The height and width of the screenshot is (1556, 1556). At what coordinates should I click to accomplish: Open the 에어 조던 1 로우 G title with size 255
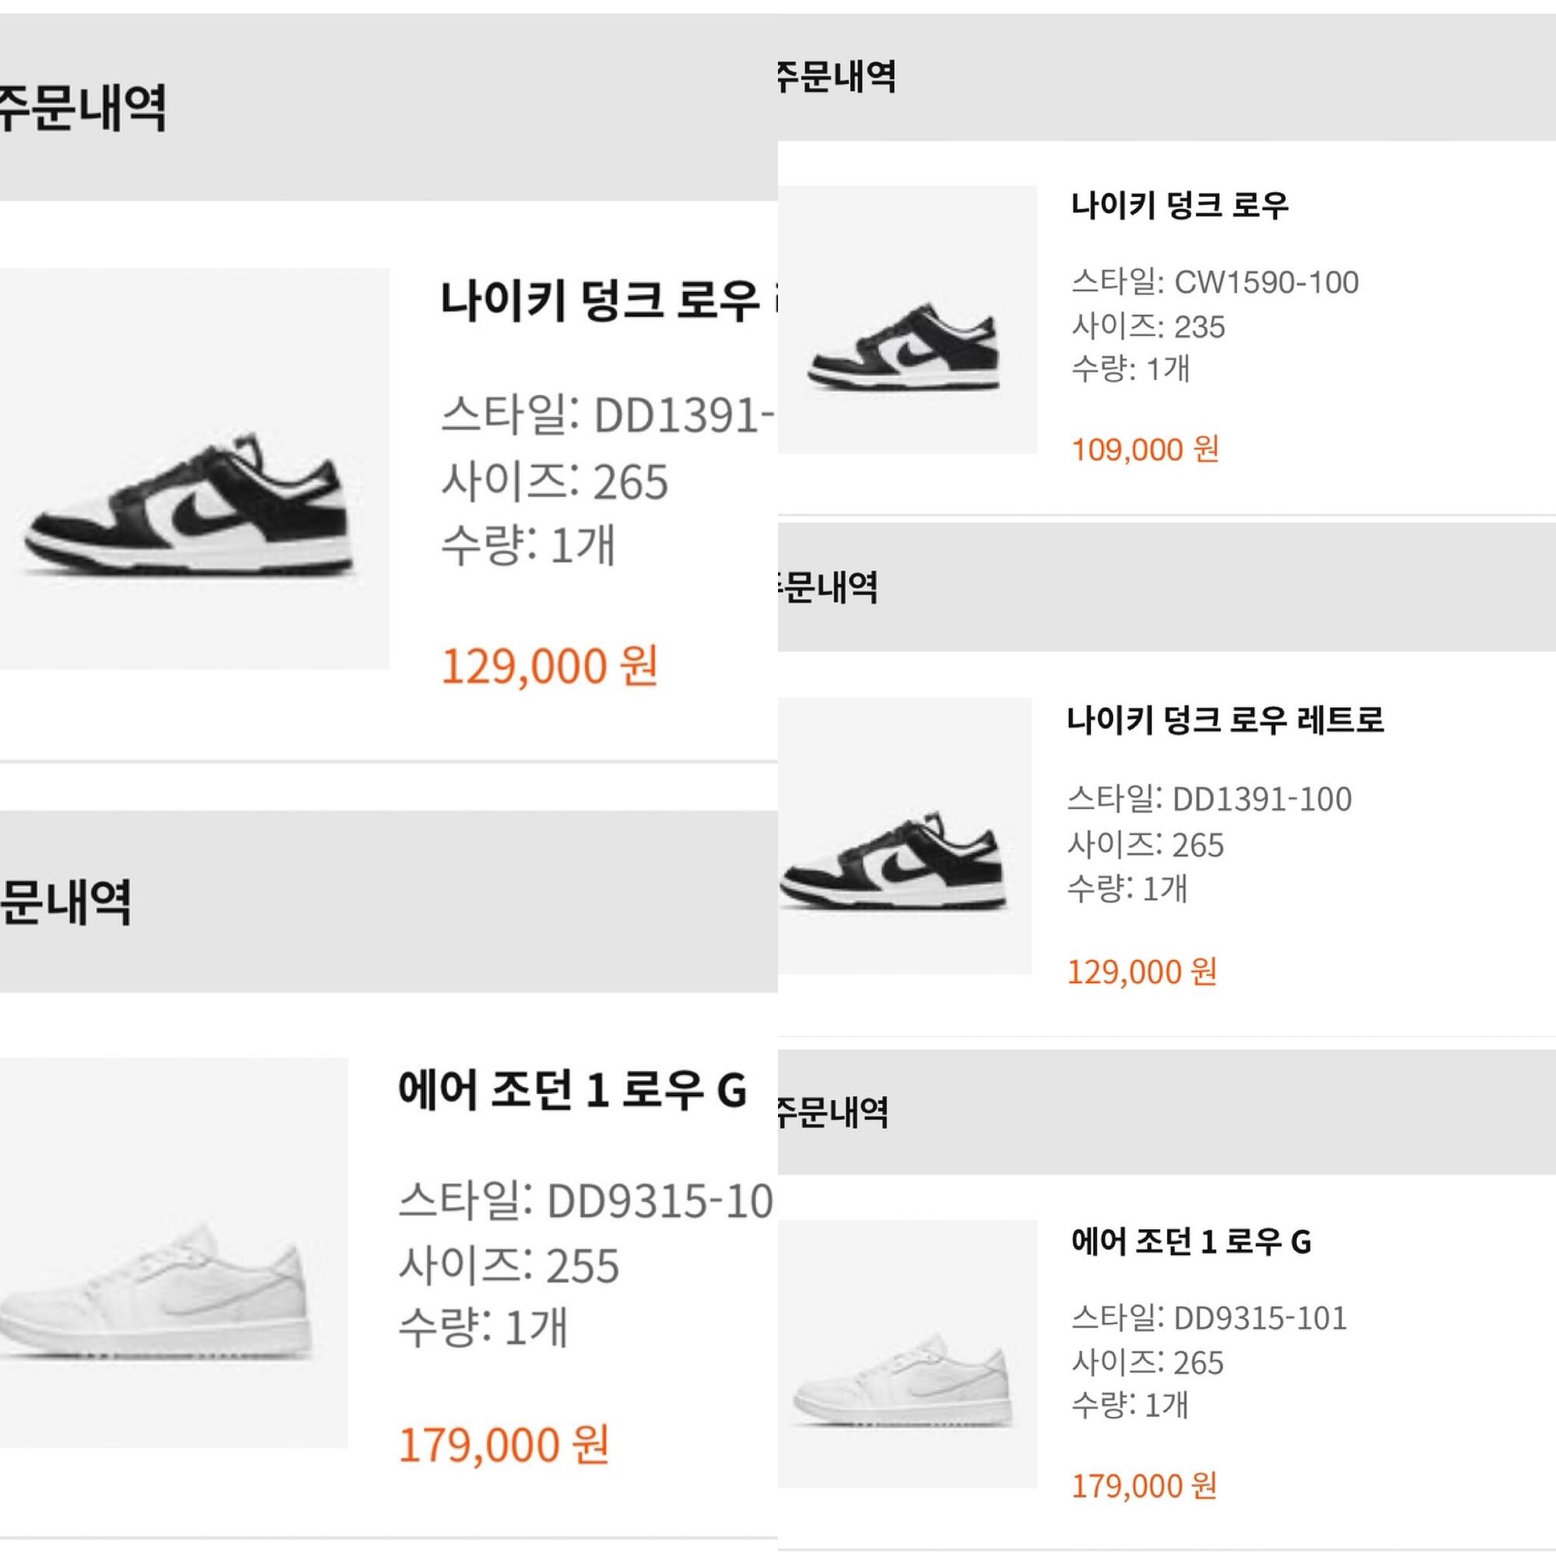[x=573, y=1090]
